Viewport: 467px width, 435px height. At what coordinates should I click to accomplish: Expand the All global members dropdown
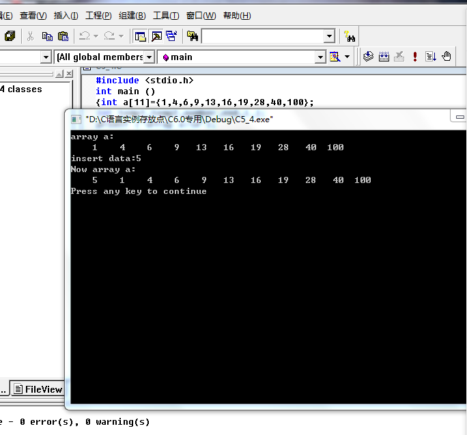pyautogui.click(x=150, y=57)
